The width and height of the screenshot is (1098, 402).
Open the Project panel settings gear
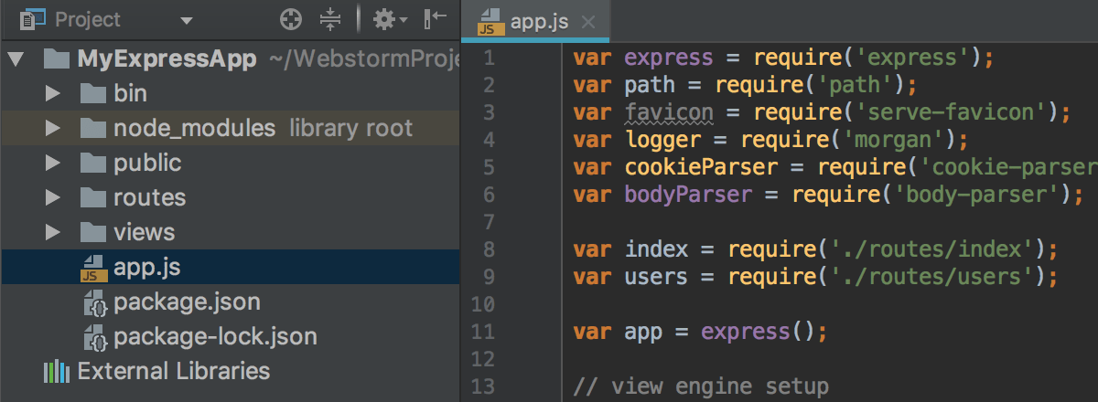click(x=386, y=19)
